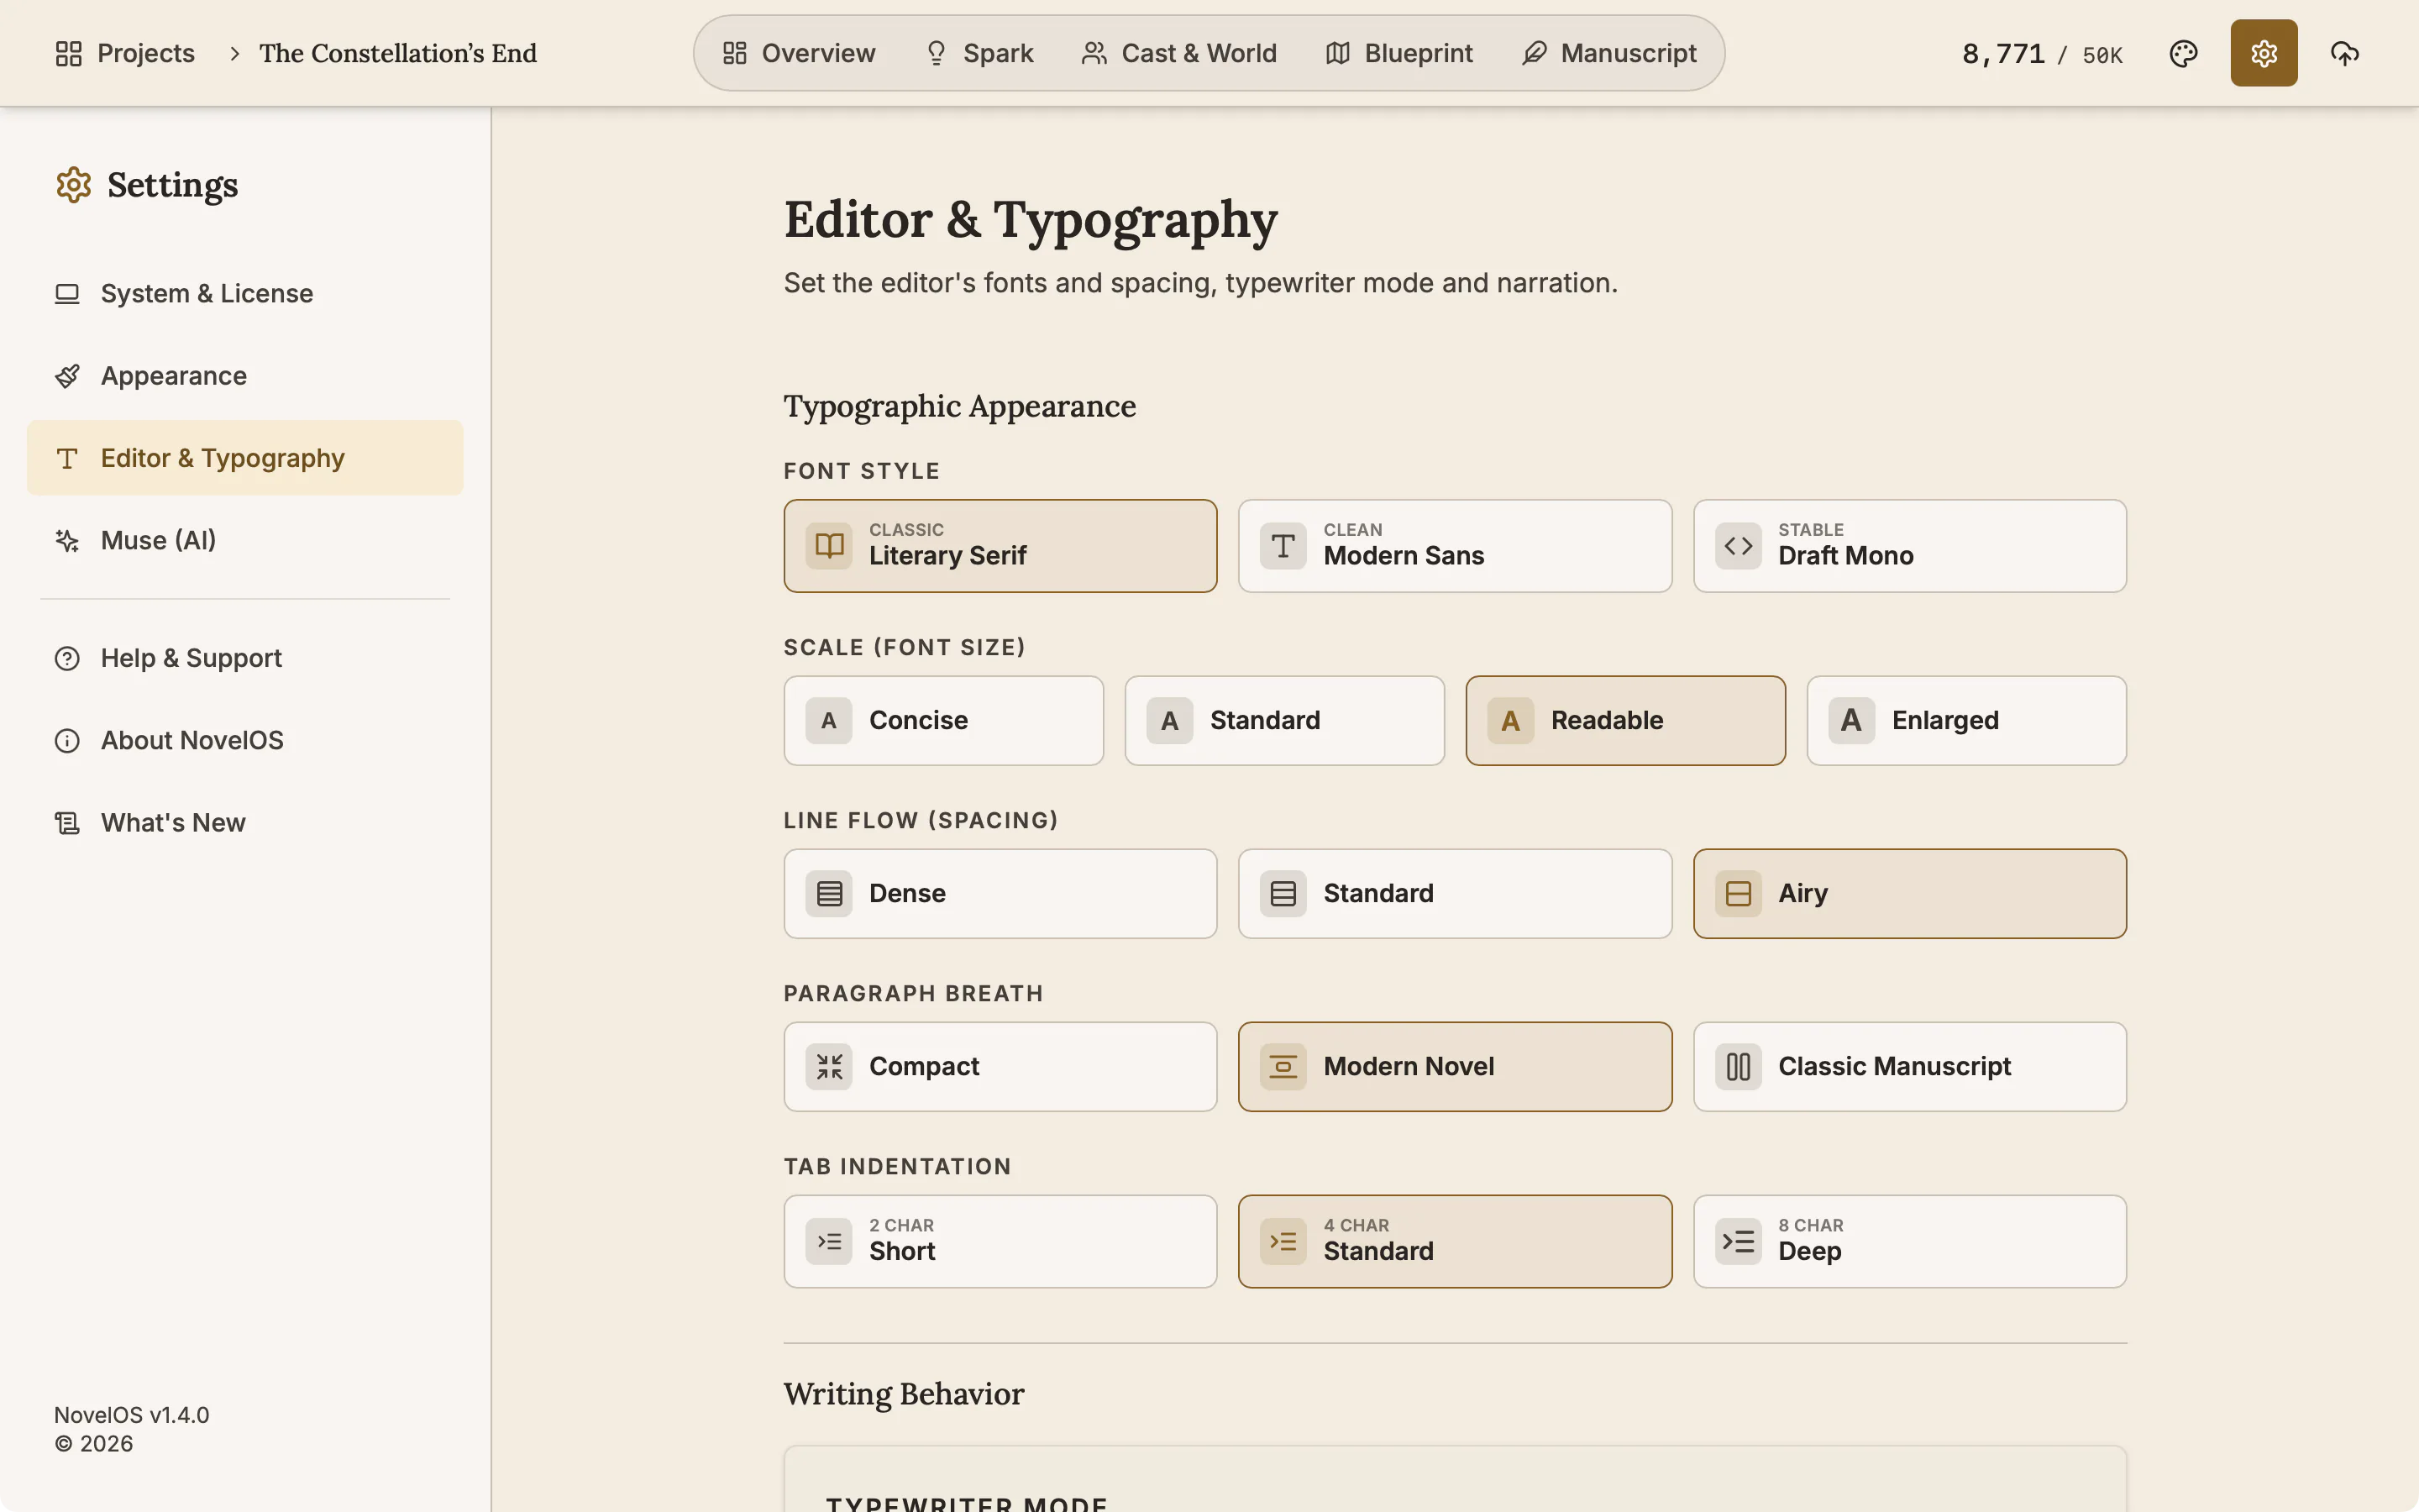Screen dimensions: 2419x1512
Task: Click the 8,771 / 50K word count
Action: point(2042,54)
